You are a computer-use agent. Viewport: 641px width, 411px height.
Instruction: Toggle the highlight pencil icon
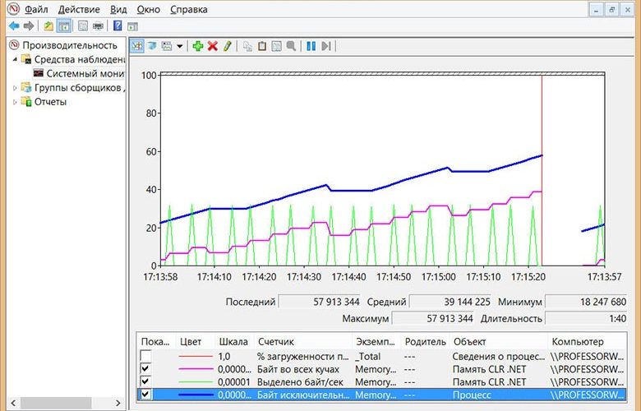coord(228,46)
